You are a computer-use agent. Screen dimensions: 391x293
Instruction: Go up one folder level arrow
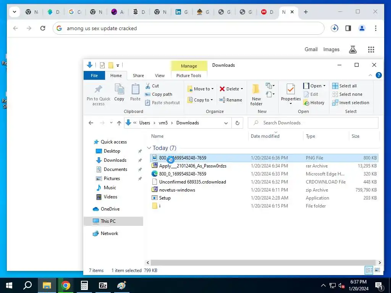[x=119, y=123]
